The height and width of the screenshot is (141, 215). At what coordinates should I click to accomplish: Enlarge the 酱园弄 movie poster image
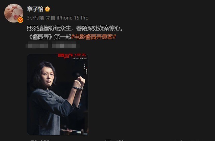pos(57,94)
